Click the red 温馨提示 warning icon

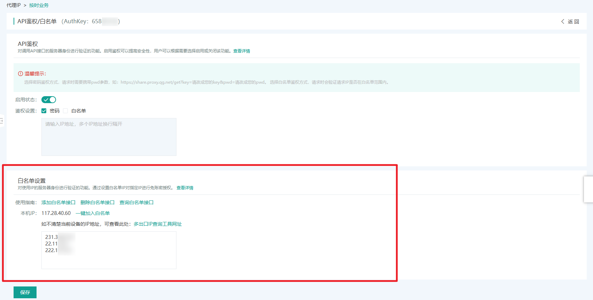pos(20,74)
